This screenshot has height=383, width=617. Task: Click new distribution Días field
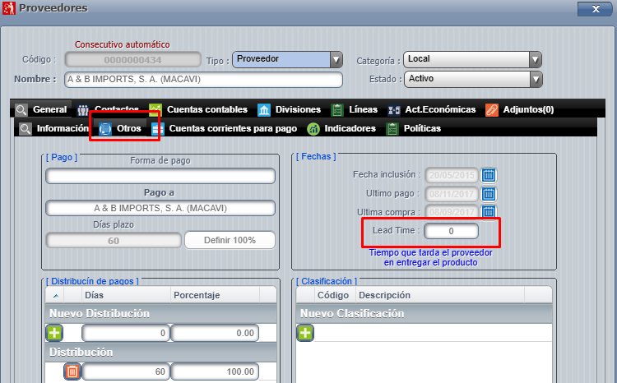coord(126,333)
